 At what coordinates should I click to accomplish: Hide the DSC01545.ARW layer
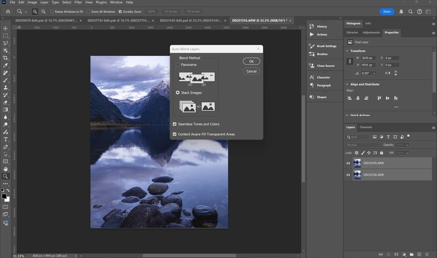(x=348, y=163)
